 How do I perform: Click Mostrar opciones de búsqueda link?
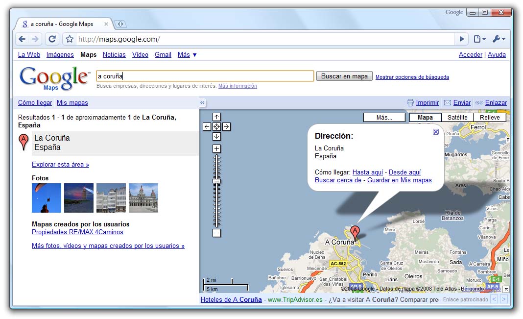point(412,77)
